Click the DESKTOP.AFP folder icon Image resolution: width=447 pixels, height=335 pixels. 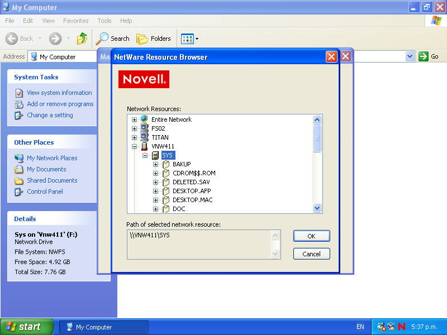click(x=166, y=191)
